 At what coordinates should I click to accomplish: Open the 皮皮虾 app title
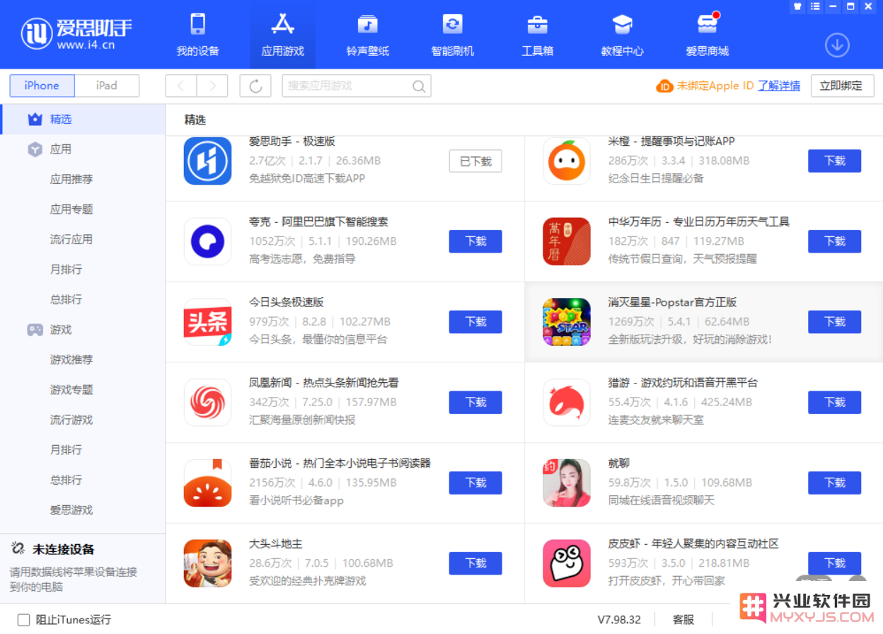[x=693, y=543]
